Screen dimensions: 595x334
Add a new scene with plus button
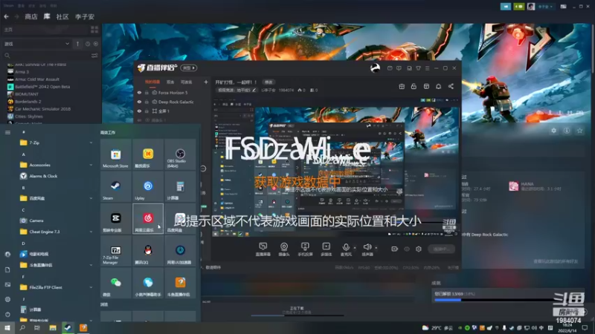click(x=206, y=82)
